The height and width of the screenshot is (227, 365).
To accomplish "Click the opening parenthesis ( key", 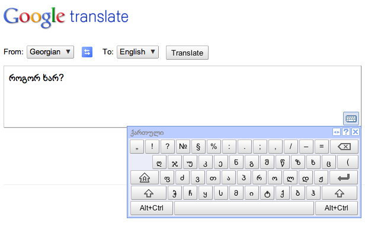I will [x=348, y=162].
